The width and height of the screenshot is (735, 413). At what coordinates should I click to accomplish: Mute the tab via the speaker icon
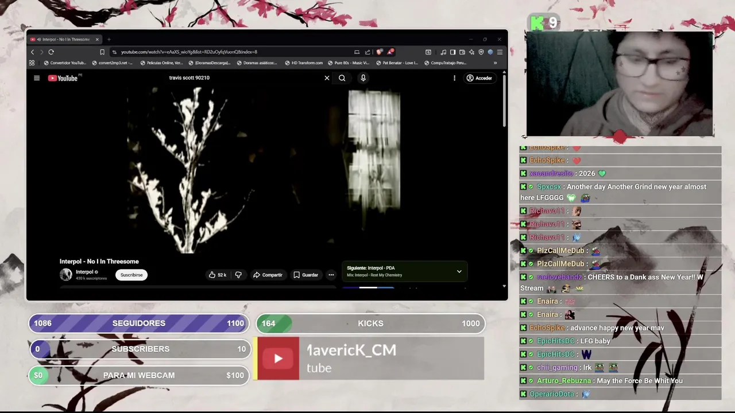pyautogui.click(x=38, y=40)
